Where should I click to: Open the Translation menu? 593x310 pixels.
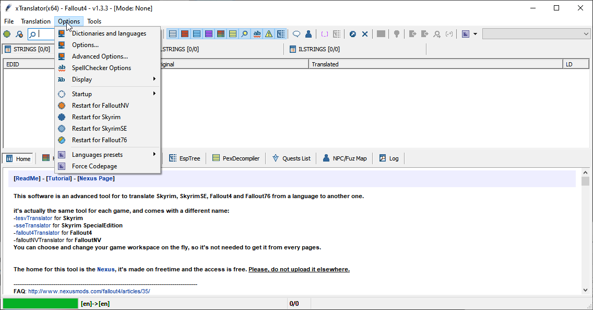[35, 21]
